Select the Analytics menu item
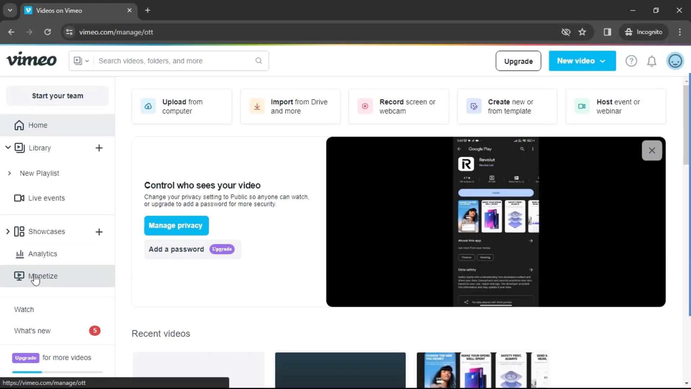The width and height of the screenshot is (691, 389). (42, 254)
